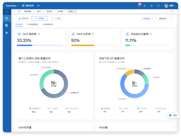Open the OKR结果分析 sub-tab

(x=48, y=25)
